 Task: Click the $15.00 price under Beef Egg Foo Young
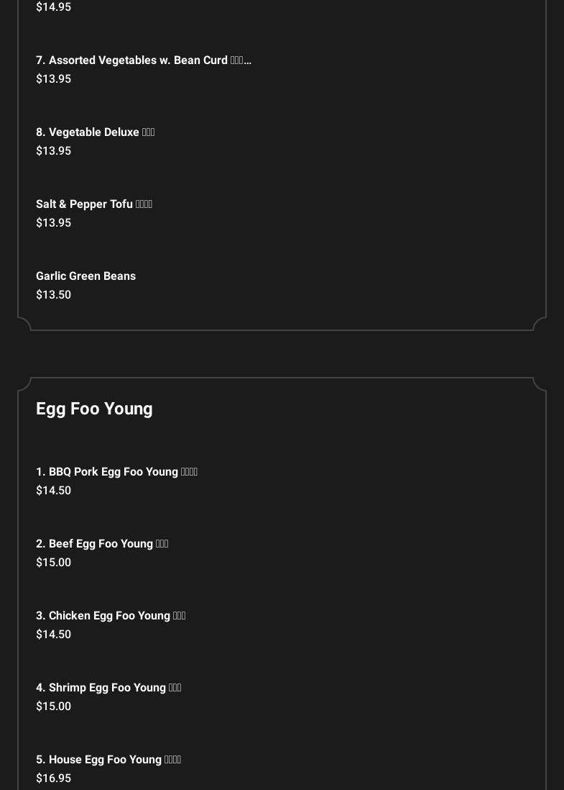pyautogui.click(x=53, y=563)
